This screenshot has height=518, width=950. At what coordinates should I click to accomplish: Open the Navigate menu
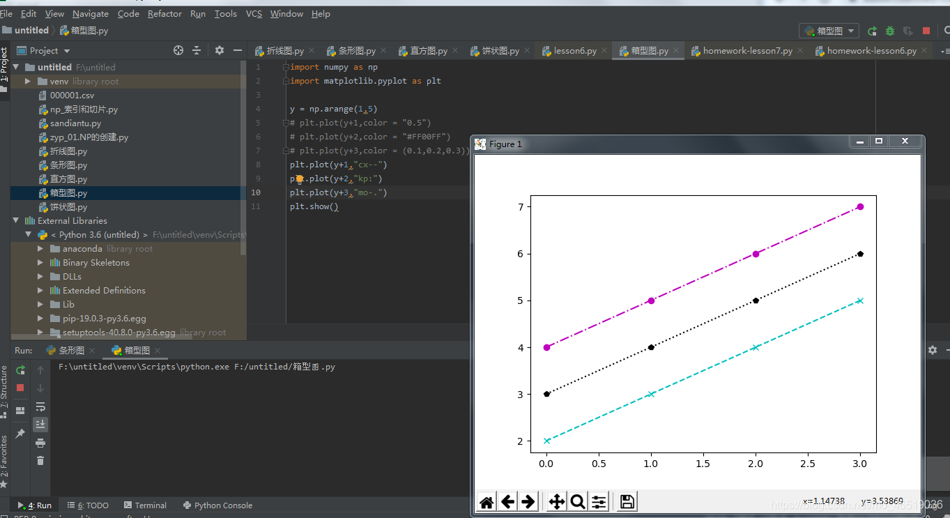(91, 13)
